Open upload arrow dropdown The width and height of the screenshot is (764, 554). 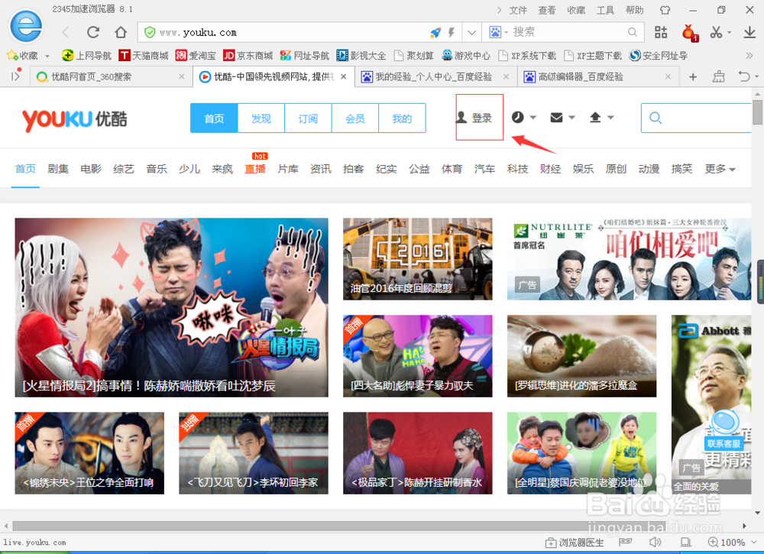(x=601, y=118)
